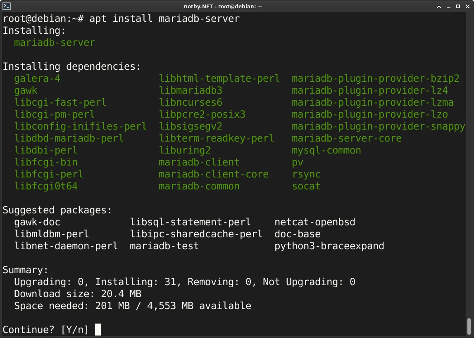Click 'mariadb-plugin-provider-lzma' package
The width and height of the screenshot is (474, 338).
[373, 102]
